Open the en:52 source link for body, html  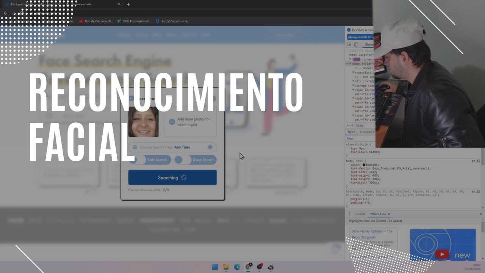476,161
